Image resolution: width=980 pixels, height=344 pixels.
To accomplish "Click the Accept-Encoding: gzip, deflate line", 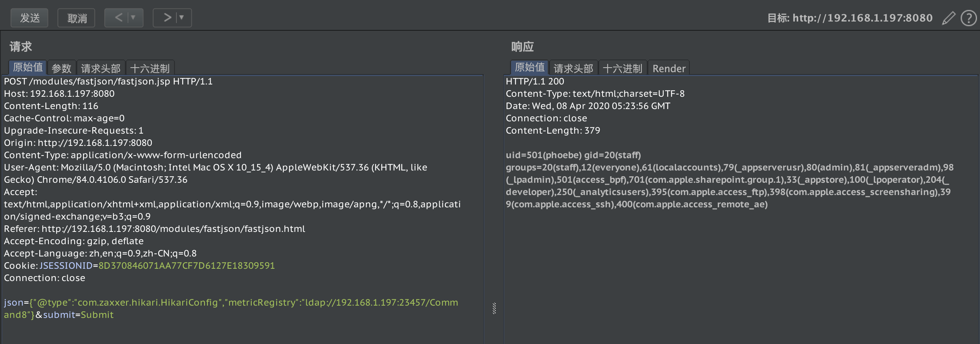I will pos(74,241).
